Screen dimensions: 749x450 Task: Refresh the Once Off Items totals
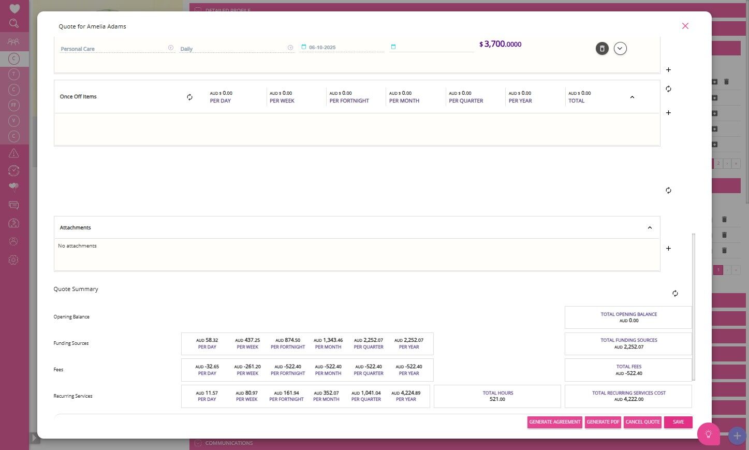point(189,97)
